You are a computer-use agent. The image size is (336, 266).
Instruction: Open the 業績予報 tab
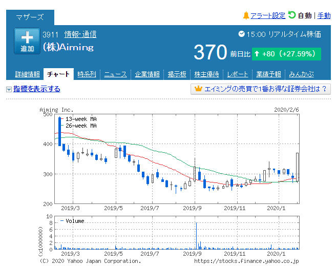tap(268, 74)
